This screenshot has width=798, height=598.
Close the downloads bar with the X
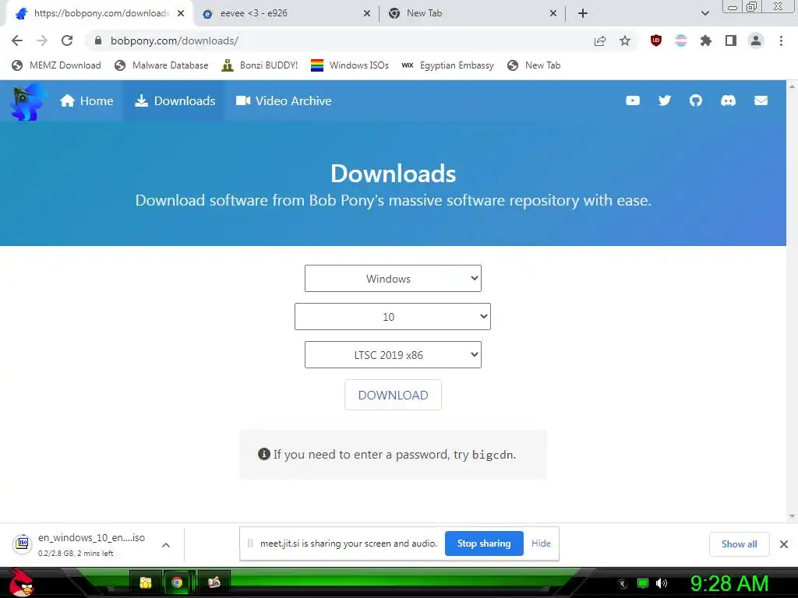pyautogui.click(x=784, y=544)
